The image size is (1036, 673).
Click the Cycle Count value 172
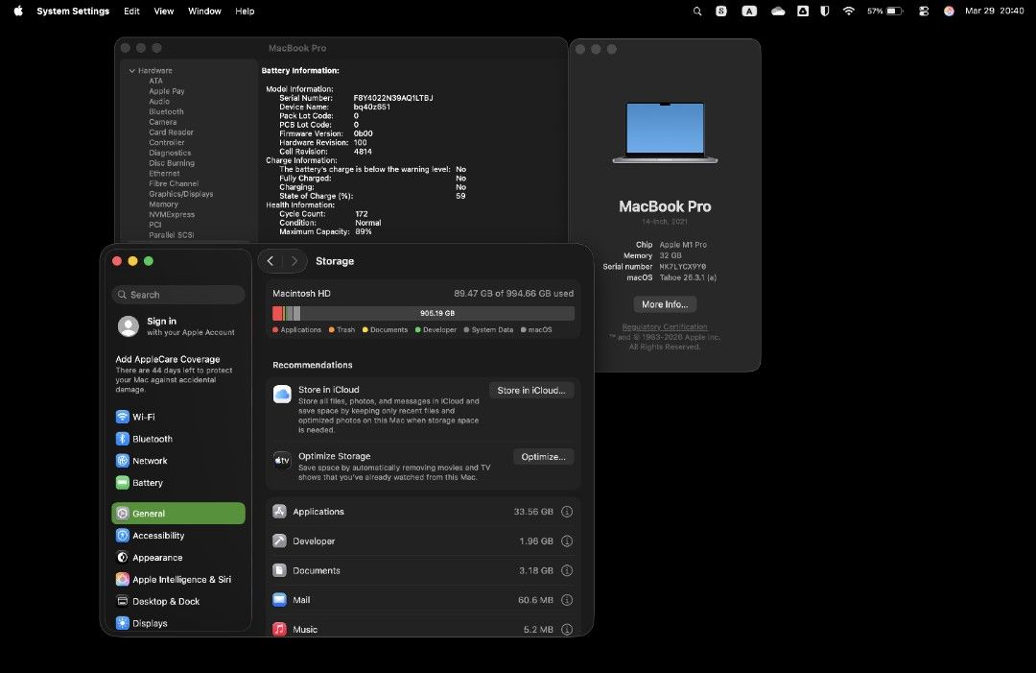point(362,213)
